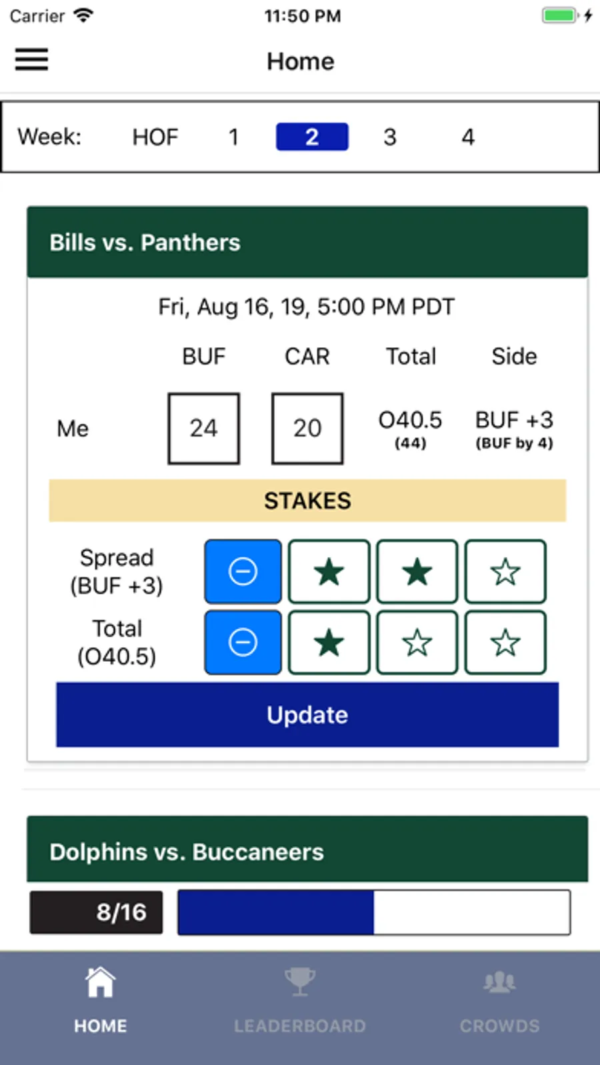Select second star for Total stake

[417, 642]
